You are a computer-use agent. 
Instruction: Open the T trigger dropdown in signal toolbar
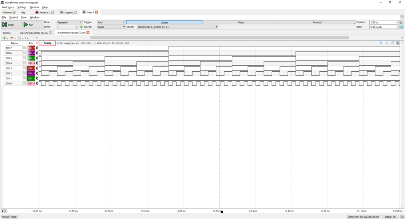click(26, 38)
